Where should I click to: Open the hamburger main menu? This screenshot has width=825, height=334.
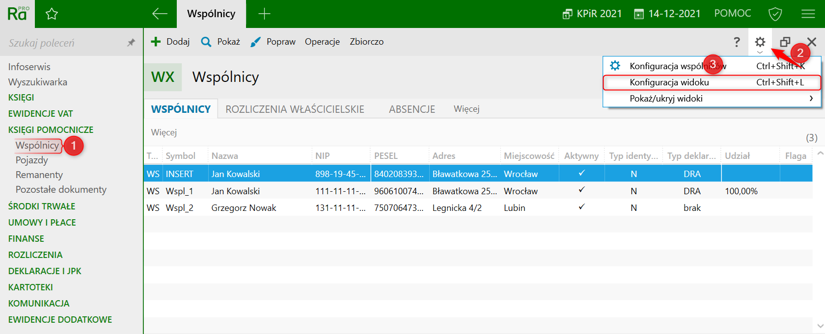coord(808,14)
